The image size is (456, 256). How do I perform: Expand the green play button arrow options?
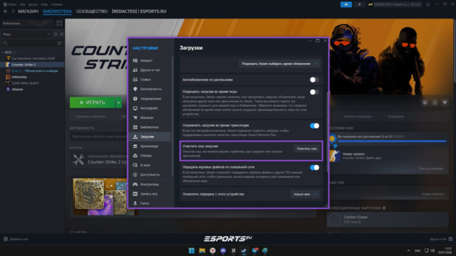click(x=119, y=103)
